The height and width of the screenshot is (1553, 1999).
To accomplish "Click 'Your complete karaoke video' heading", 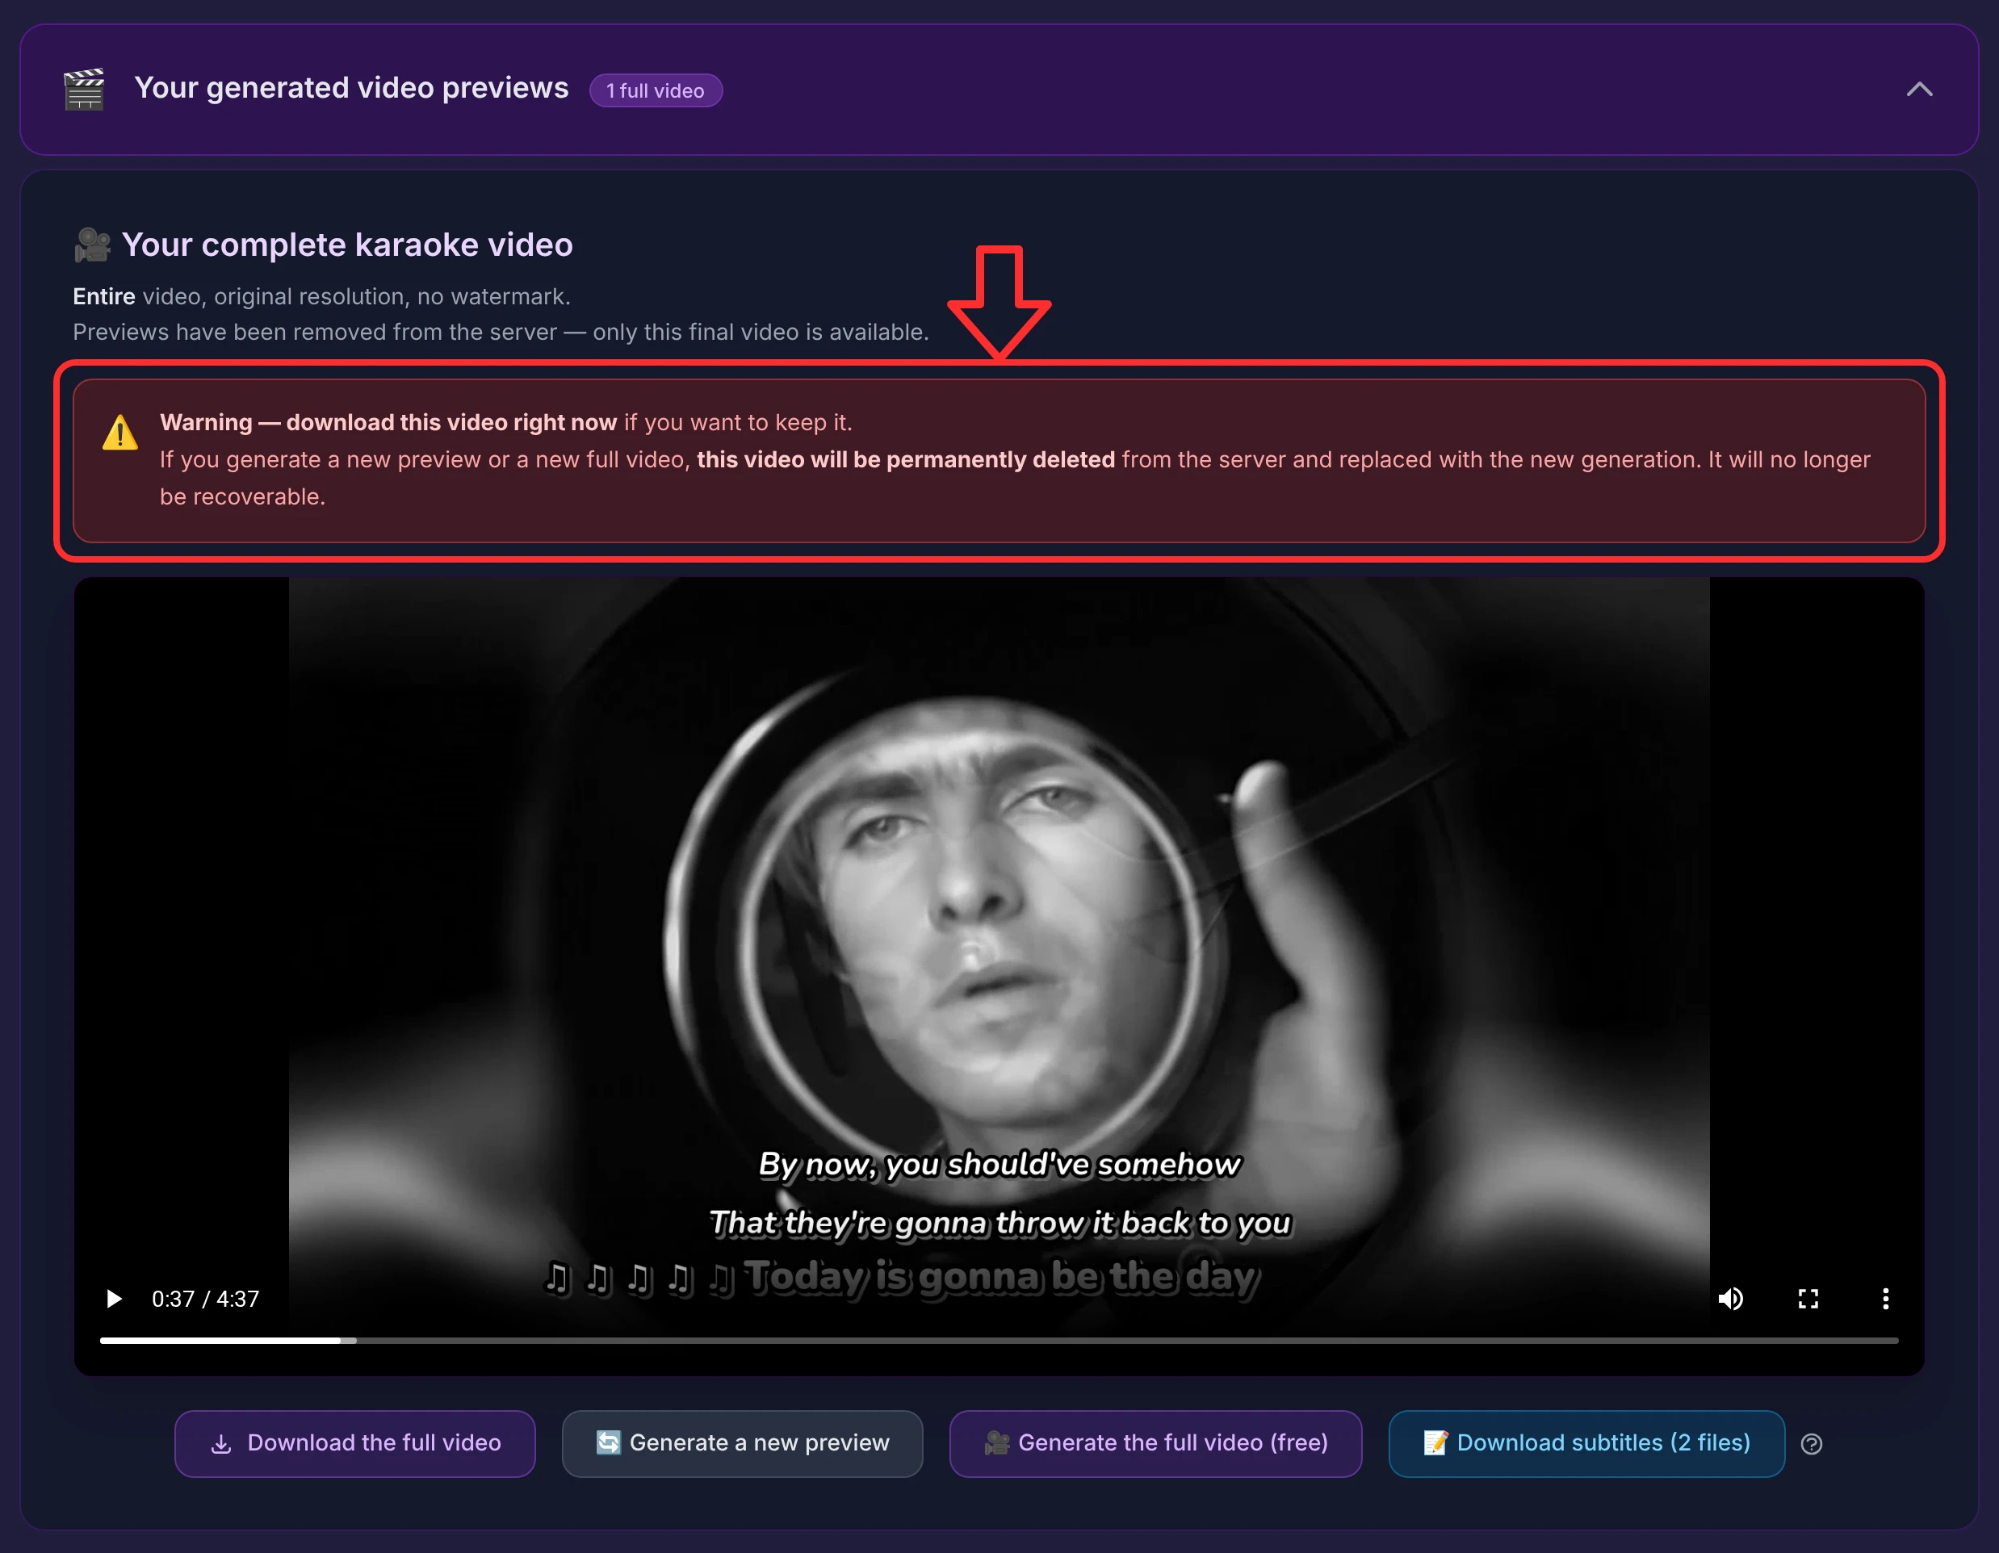I will [347, 245].
